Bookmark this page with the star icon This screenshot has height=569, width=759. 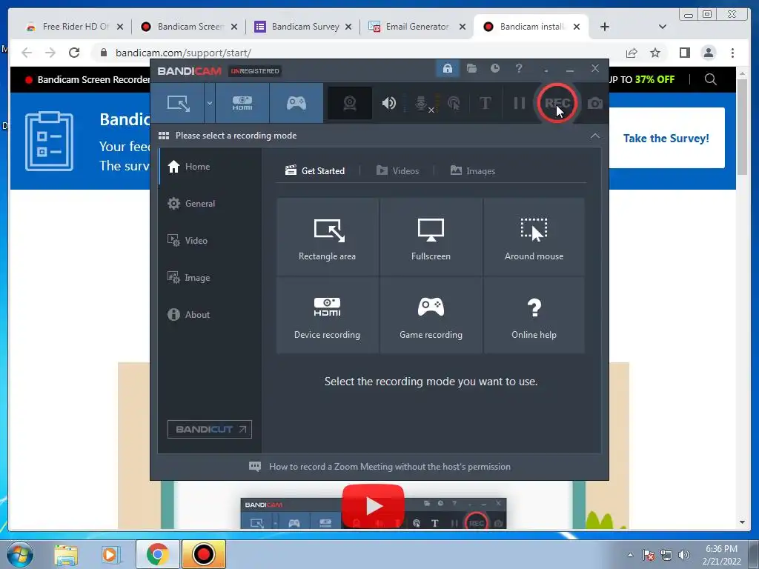click(655, 53)
